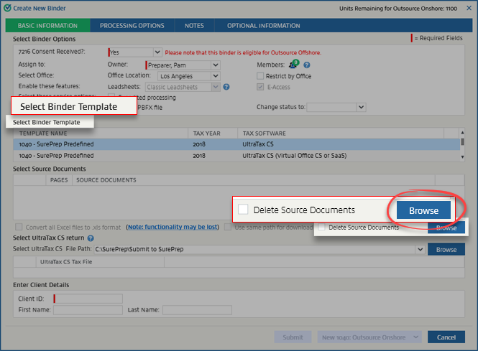
Task: Tick Convert all Excel files to .xls format
Action: click(x=17, y=227)
